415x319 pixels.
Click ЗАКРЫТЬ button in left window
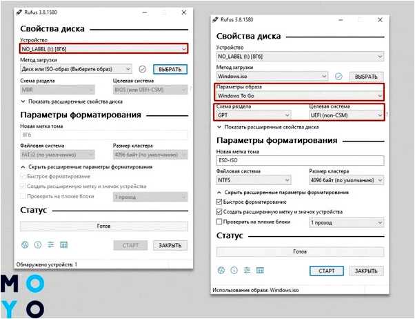click(170, 245)
